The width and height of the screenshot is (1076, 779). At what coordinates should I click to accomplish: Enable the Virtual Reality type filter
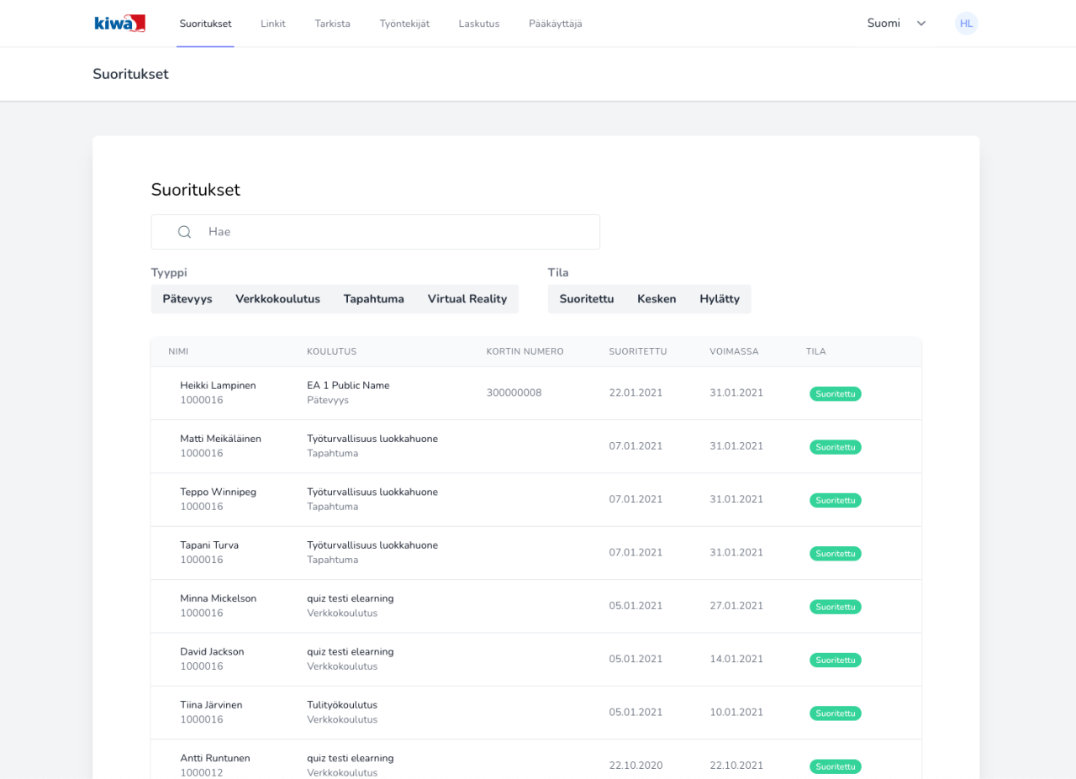[x=467, y=299]
